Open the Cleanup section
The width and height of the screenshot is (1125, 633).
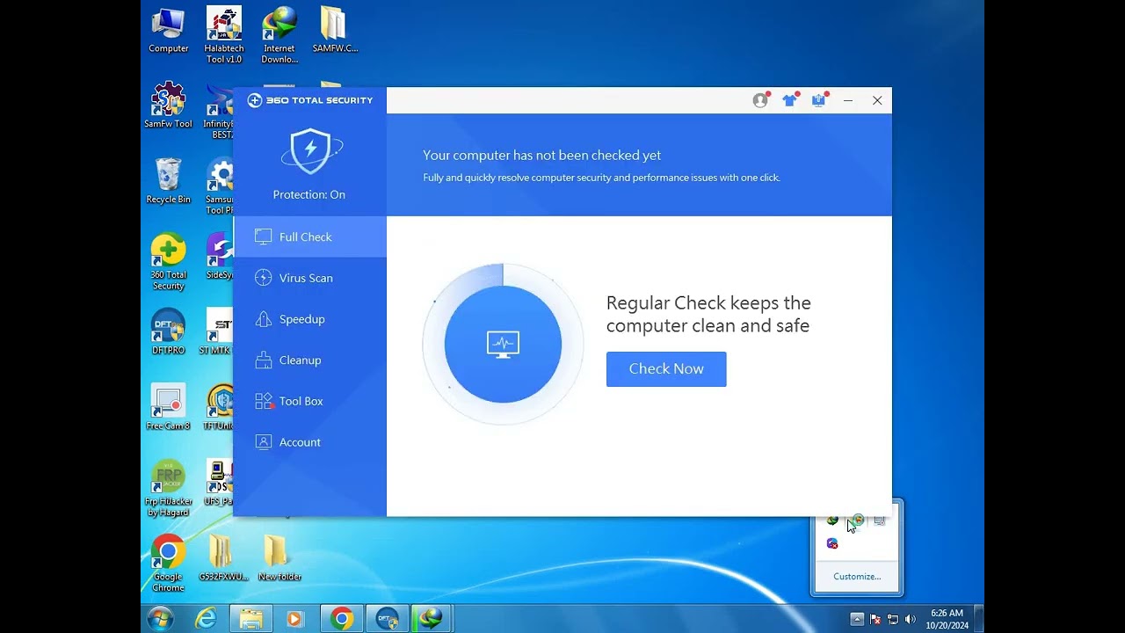point(309,360)
